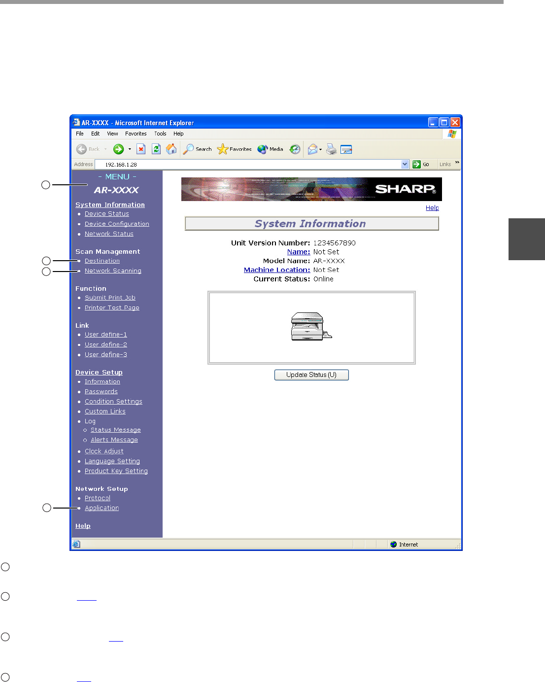
Task: Expand the Links toolbar chevron
Action: point(457,163)
